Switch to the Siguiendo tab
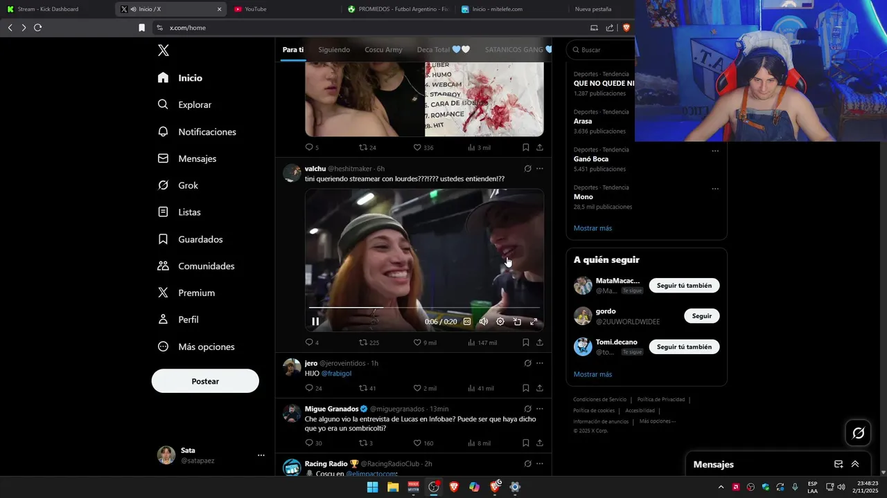Screen dimensions: 887x498 point(334,50)
